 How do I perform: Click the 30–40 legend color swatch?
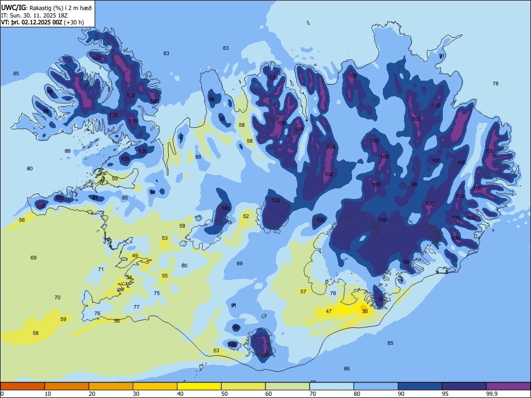coord(155,386)
